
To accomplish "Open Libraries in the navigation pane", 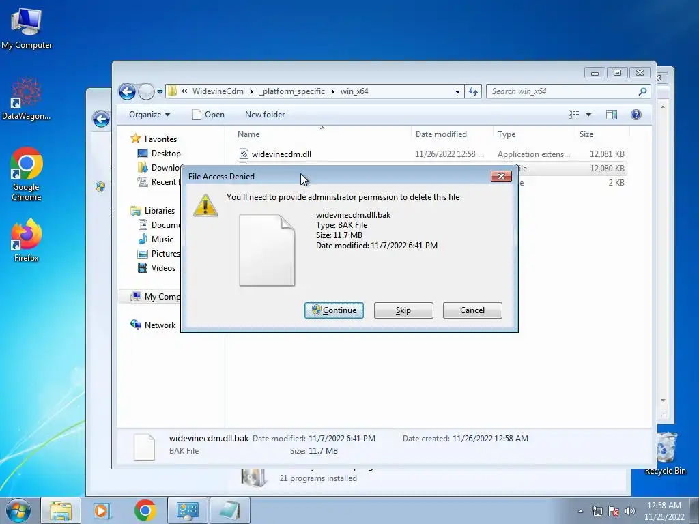I will [x=160, y=211].
